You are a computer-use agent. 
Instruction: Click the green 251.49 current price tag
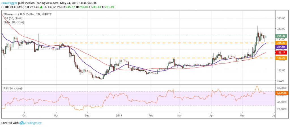pyautogui.click(x=281, y=36)
